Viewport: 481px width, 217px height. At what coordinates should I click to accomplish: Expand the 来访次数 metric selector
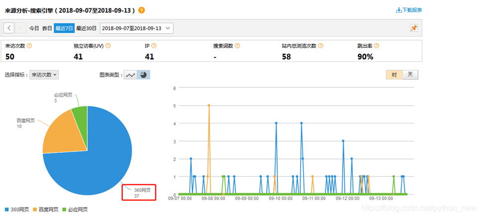pyautogui.click(x=44, y=75)
